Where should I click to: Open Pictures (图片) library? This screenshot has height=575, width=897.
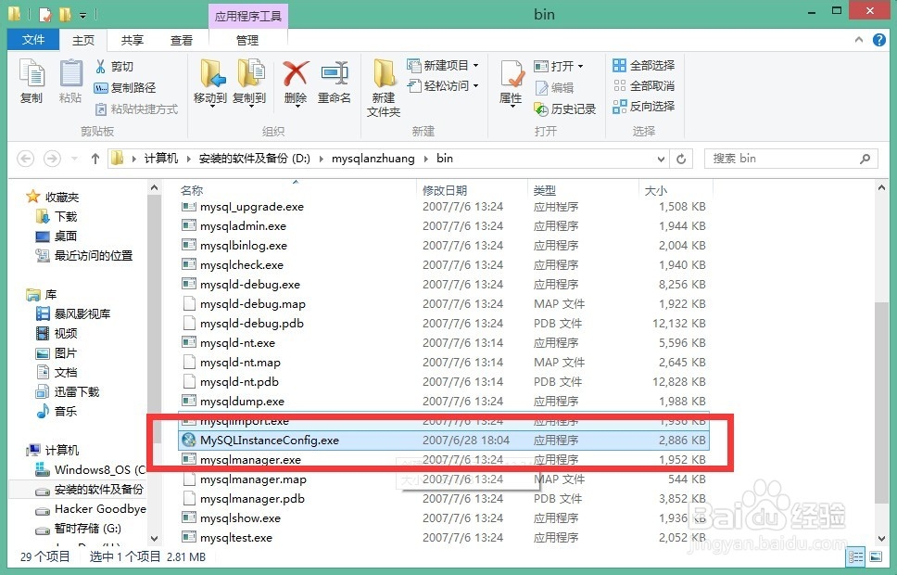coord(56,352)
